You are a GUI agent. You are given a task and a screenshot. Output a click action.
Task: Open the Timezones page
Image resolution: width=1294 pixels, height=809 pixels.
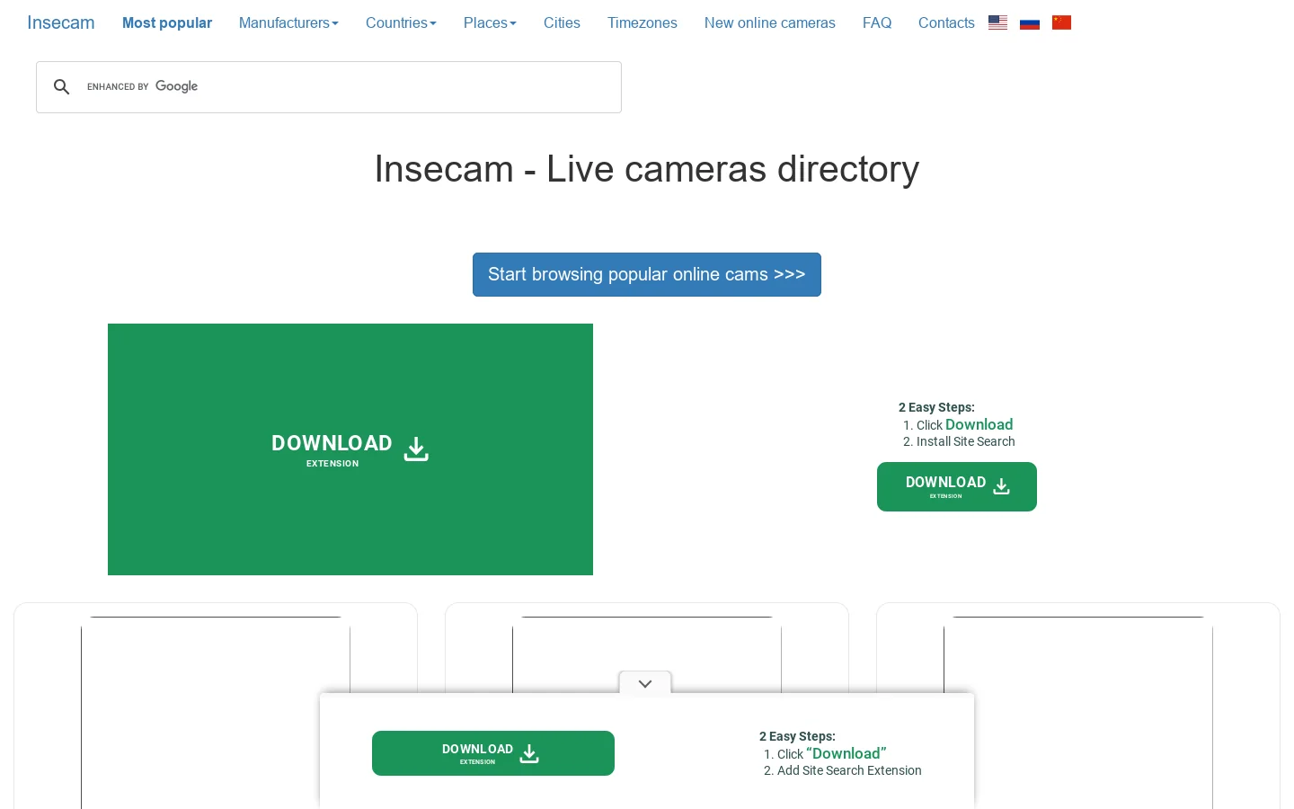point(643,22)
